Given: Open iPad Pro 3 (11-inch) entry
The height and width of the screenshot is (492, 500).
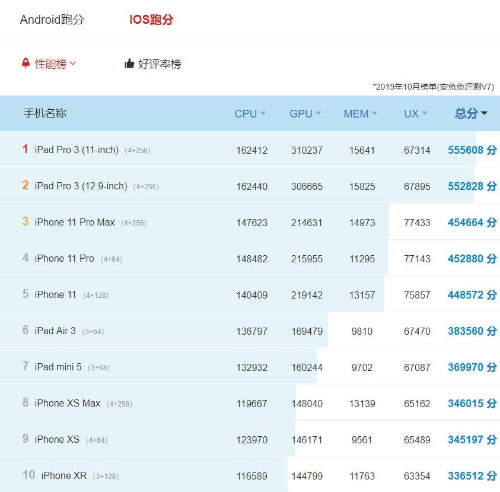Looking at the screenshot, I should point(77,150).
